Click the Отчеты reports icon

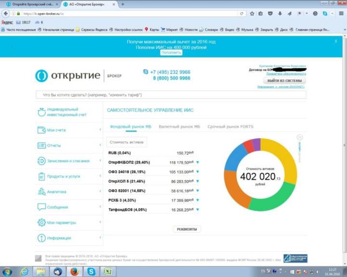click(41, 145)
